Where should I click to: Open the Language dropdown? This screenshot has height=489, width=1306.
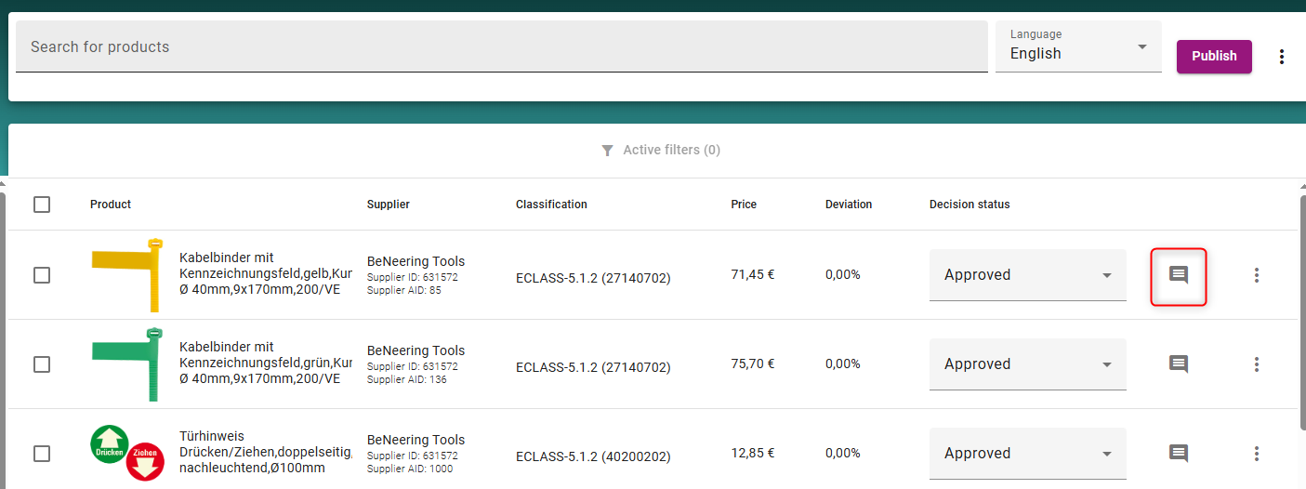point(1078,46)
